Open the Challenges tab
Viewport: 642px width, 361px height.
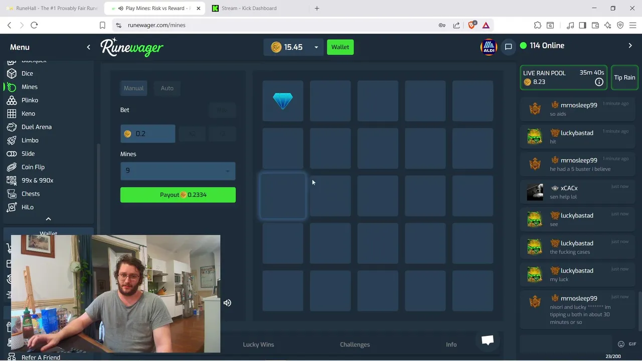[355, 344]
